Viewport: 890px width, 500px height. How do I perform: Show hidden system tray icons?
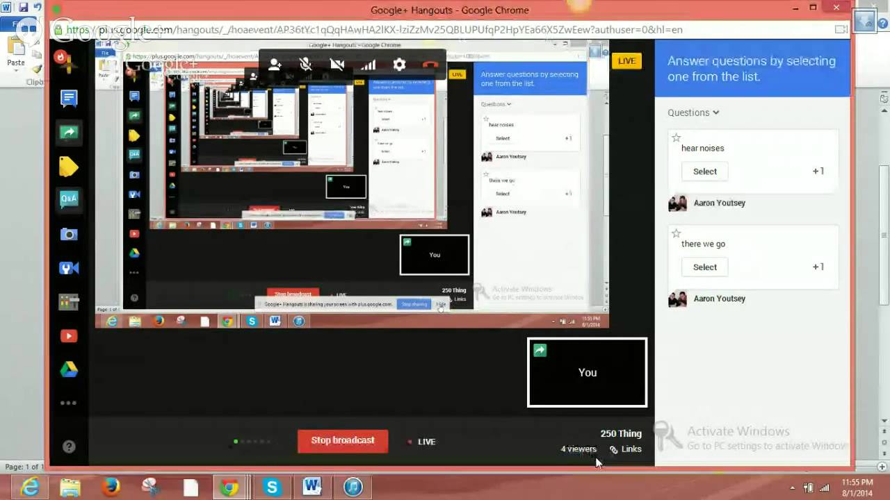[x=793, y=487]
